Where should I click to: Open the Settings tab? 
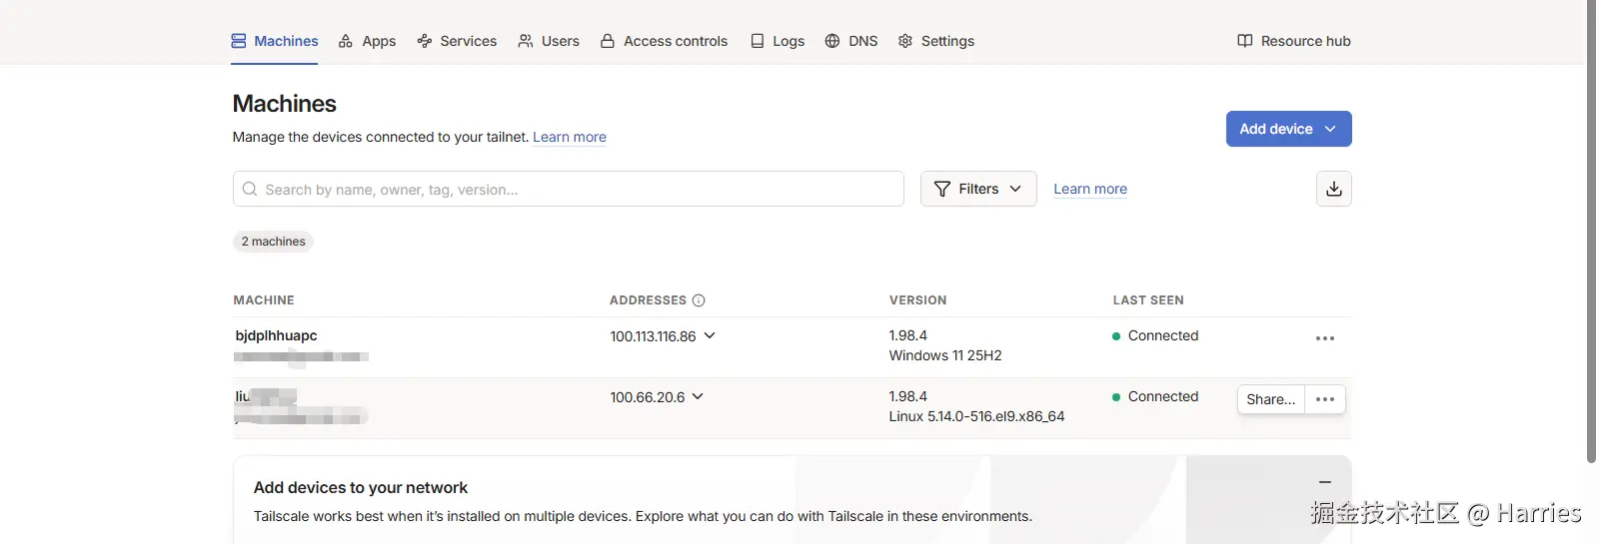936,41
